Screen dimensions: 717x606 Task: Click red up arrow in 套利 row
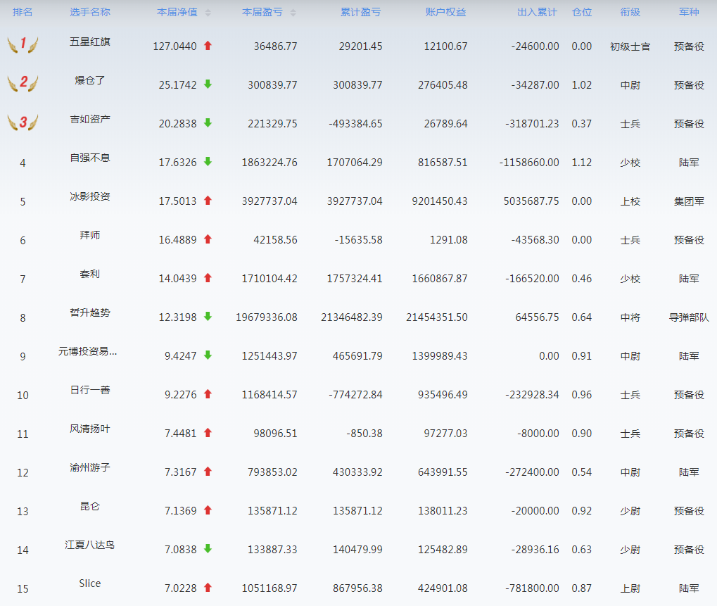click(x=208, y=277)
